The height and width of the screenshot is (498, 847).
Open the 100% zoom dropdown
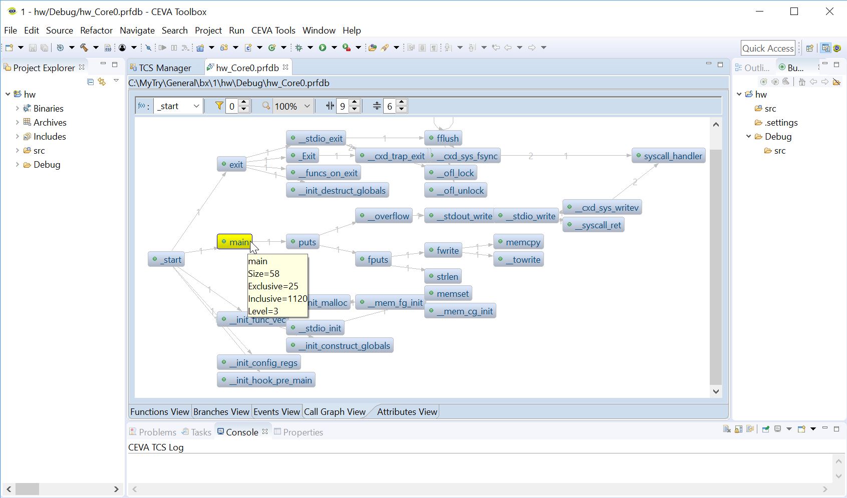[307, 106]
